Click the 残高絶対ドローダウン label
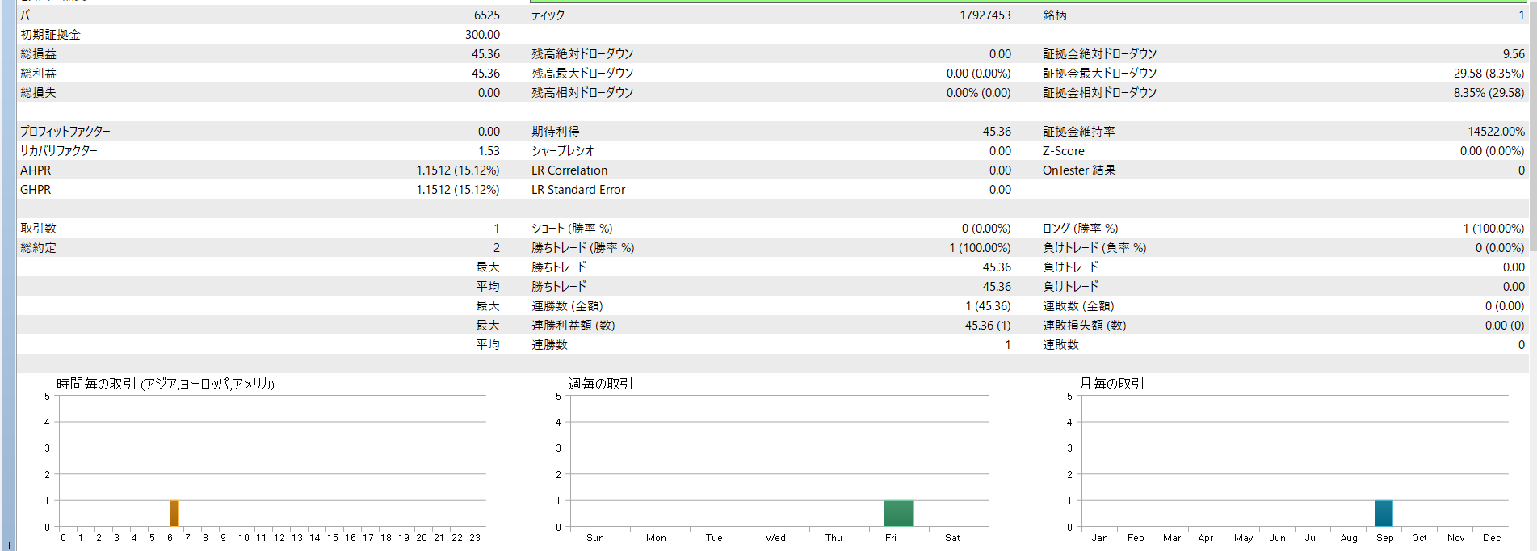The height and width of the screenshot is (551, 1537). coord(582,54)
